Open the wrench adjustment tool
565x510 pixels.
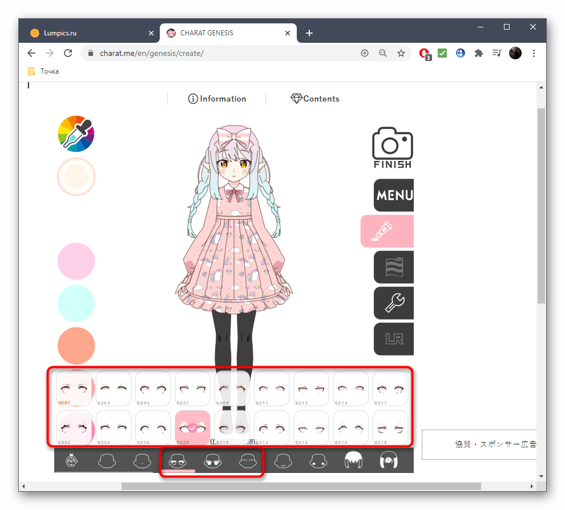point(393,302)
